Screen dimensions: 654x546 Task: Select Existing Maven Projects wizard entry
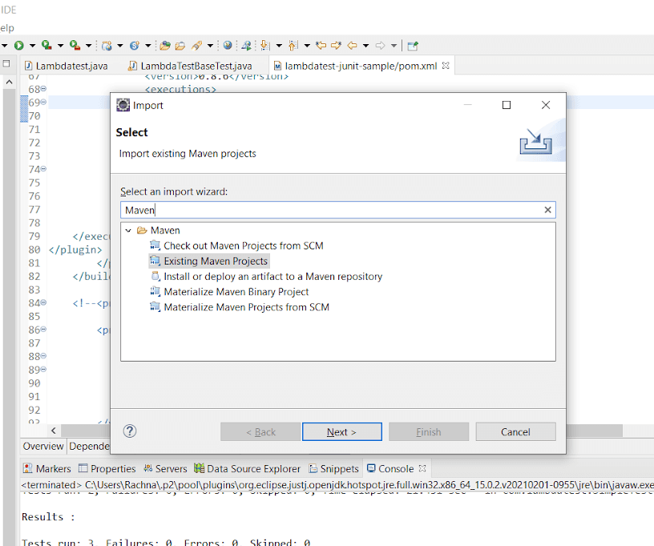pyautogui.click(x=216, y=261)
